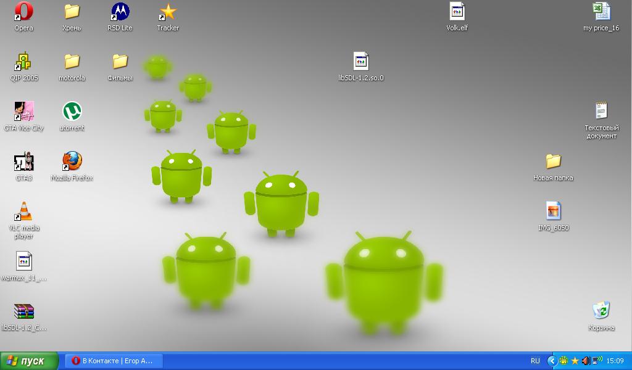Open the volume speaker tray icon
The height and width of the screenshot is (370, 632).
pos(586,361)
